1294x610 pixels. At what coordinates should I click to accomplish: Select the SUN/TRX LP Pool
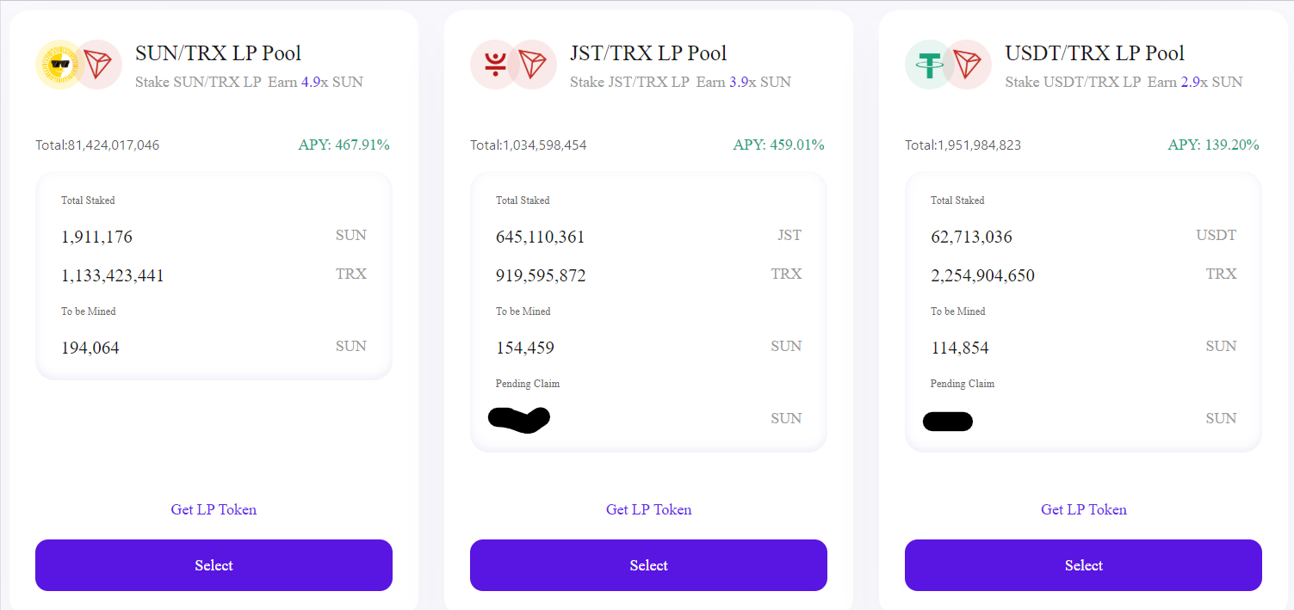[x=214, y=565]
